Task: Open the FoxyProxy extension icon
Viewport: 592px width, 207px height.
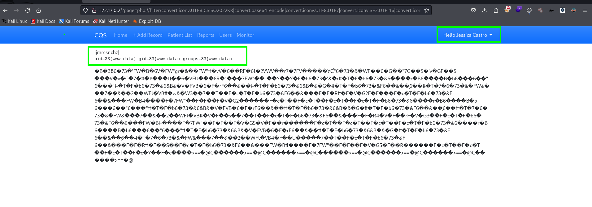Action: pos(507,10)
